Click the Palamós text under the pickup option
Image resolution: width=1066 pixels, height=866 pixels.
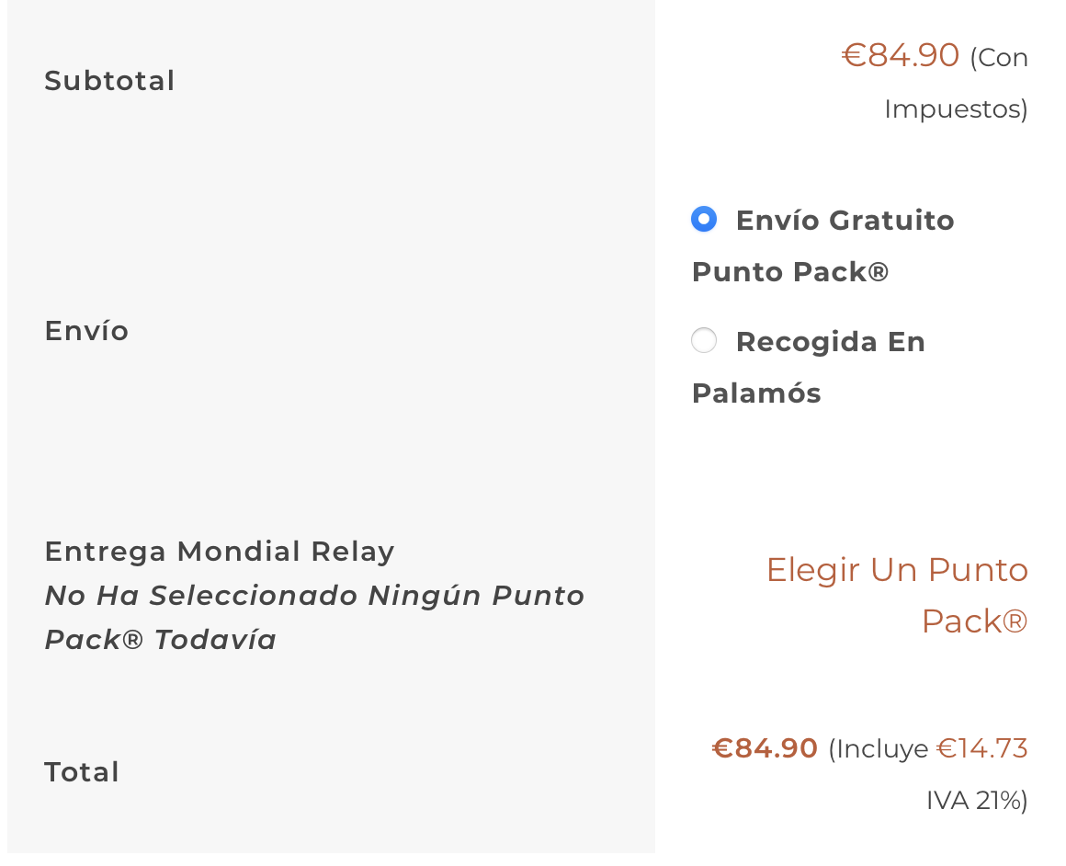(756, 393)
